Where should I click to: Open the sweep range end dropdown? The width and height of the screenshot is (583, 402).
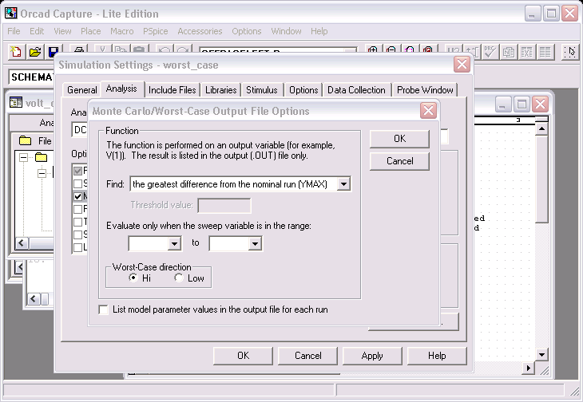coord(255,244)
